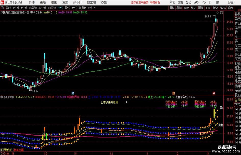Click the 画线 drawing button
This screenshot has height=155, width=241.
point(201,8)
